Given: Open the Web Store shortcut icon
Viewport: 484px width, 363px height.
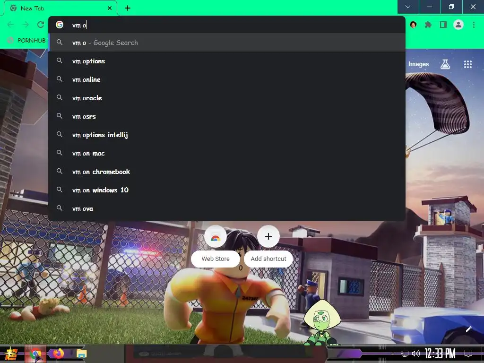Looking at the screenshot, I should coord(216,237).
